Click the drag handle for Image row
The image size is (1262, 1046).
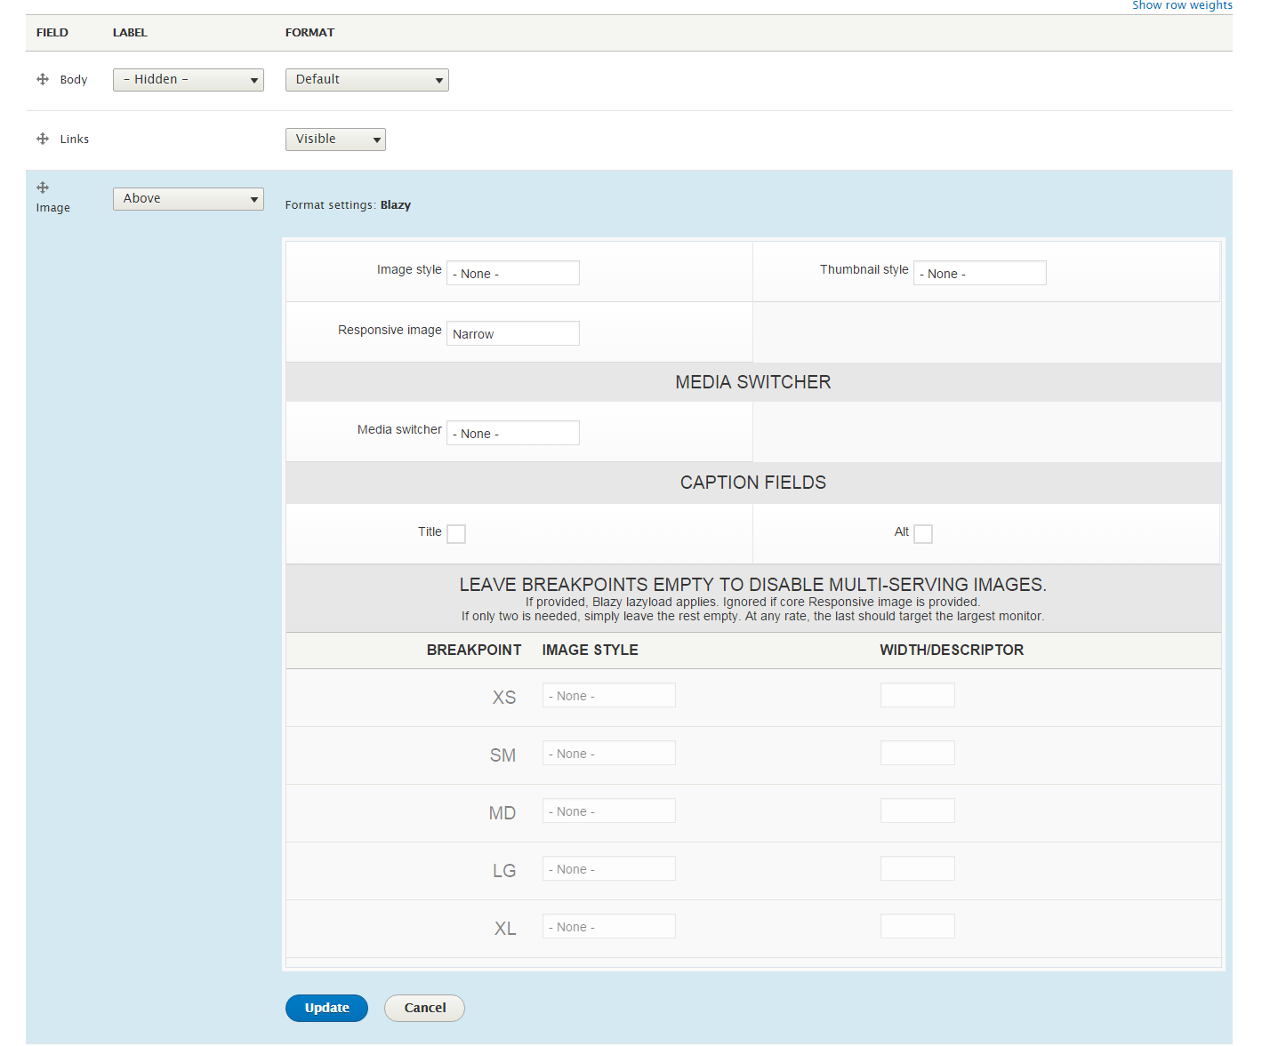pos(43,188)
